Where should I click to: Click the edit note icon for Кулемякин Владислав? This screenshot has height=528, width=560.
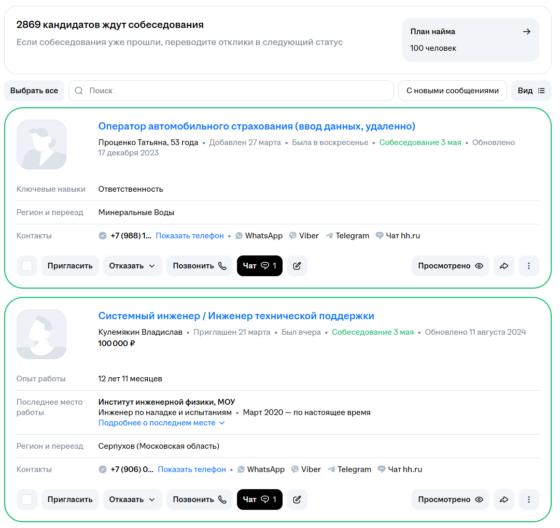[x=297, y=500]
